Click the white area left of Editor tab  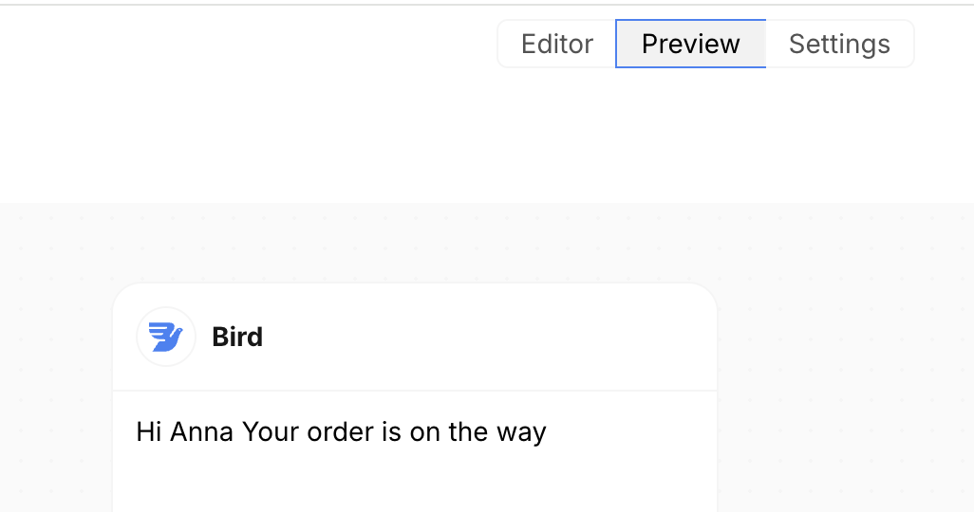247,45
